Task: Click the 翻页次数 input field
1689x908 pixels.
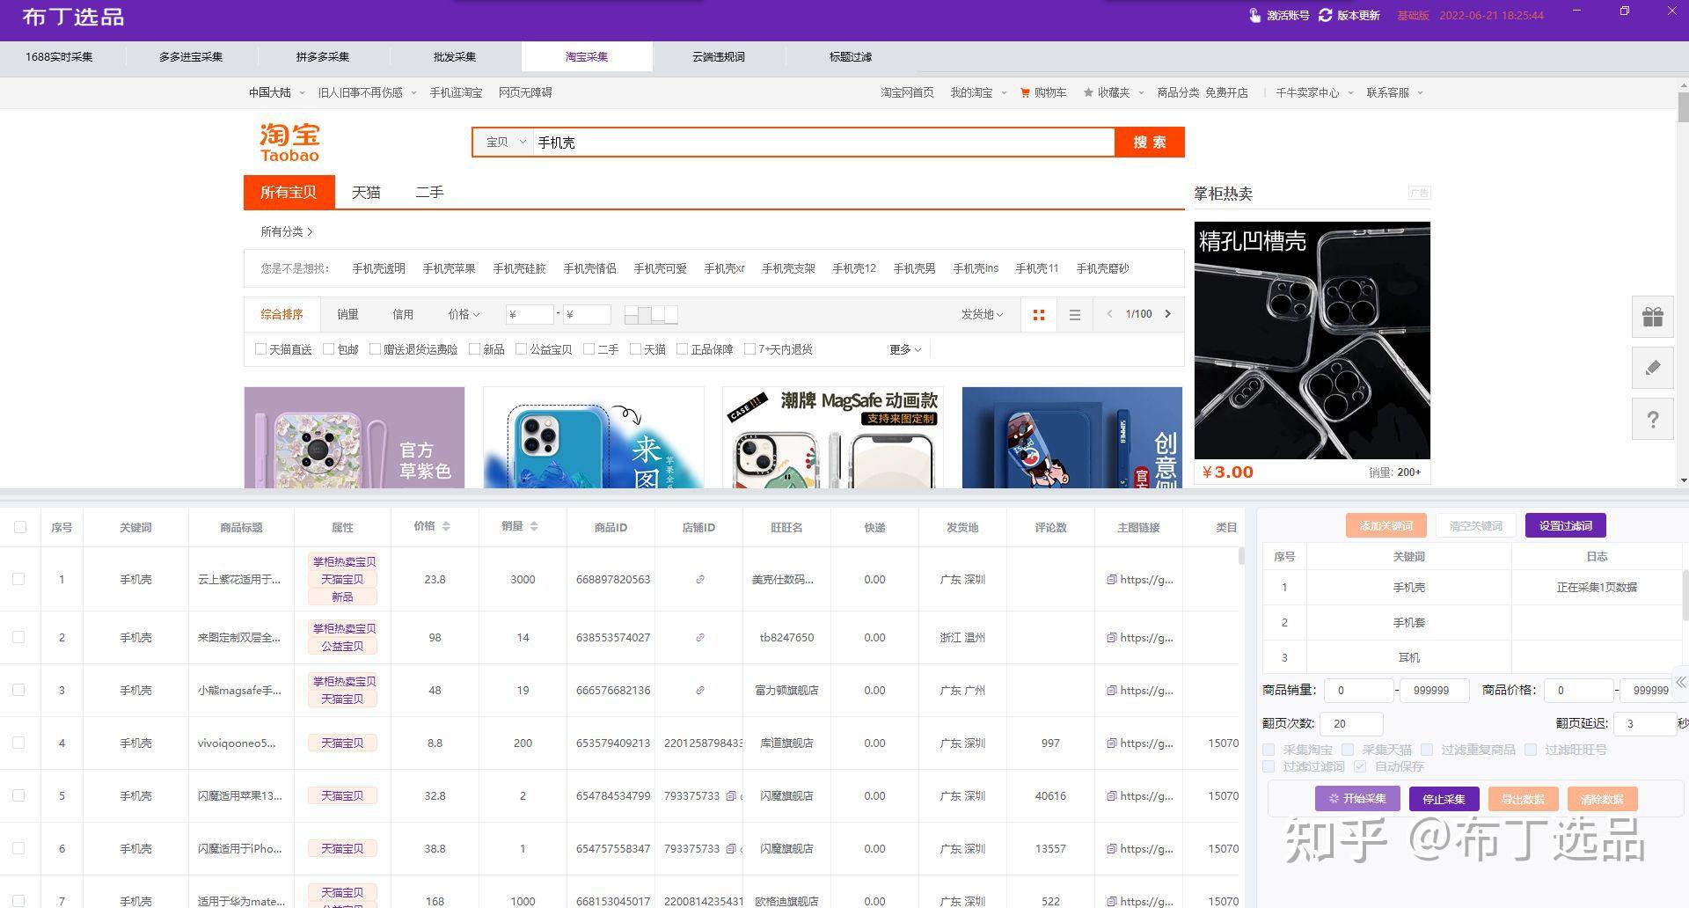Action: pyautogui.click(x=1353, y=723)
